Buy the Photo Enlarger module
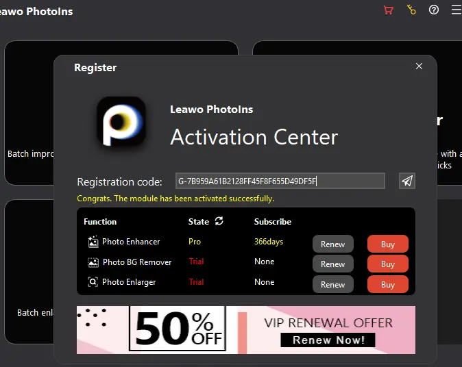Image resolution: width=462 pixels, height=367 pixels. point(387,284)
